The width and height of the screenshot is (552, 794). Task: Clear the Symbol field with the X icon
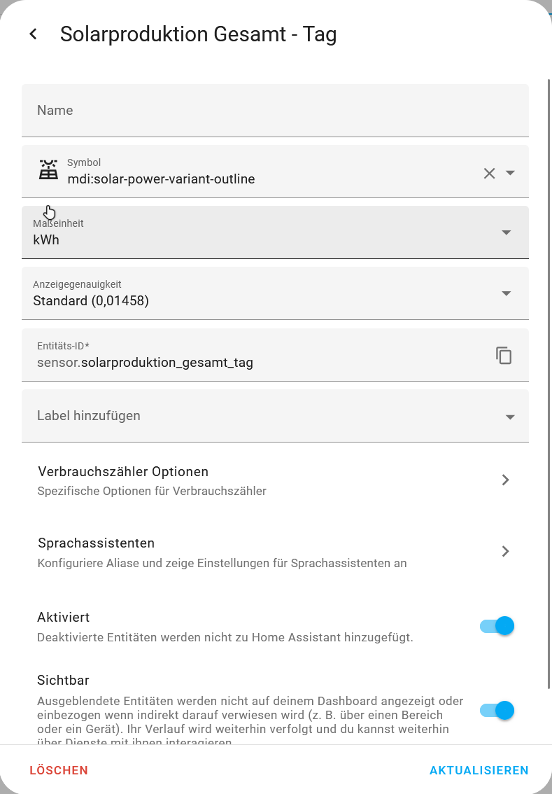tap(489, 173)
